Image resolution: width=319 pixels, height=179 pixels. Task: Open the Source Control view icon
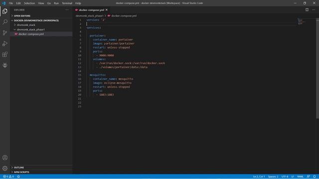[5, 33]
